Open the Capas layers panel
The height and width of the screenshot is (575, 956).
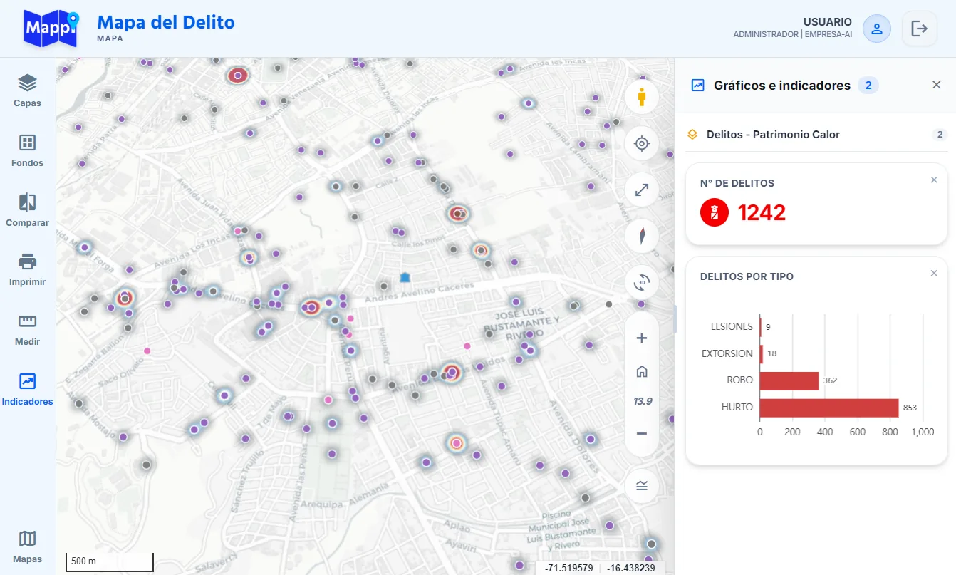click(x=27, y=91)
